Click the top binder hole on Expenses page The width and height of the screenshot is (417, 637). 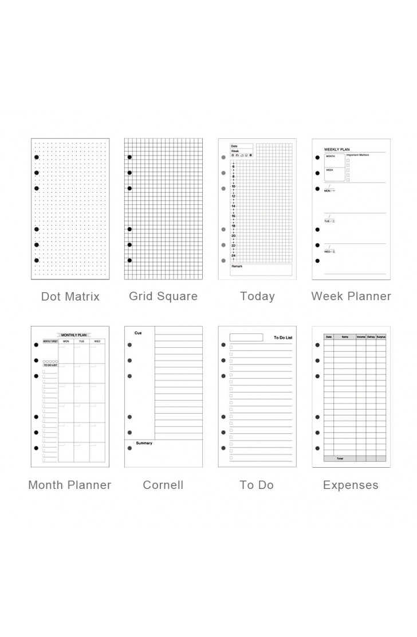pyautogui.click(x=317, y=345)
